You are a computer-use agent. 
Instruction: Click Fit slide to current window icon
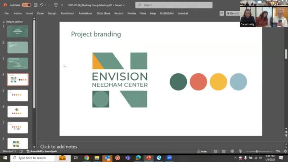tap(285, 151)
